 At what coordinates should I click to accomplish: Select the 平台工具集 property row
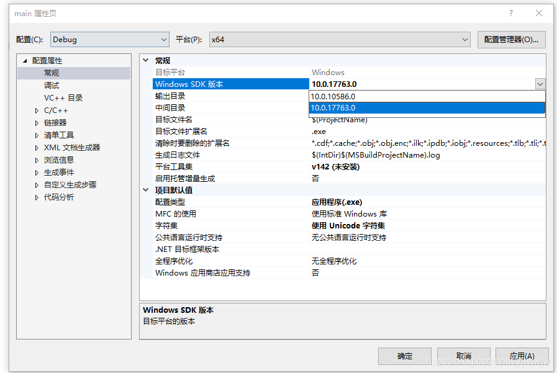(x=349, y=167)
